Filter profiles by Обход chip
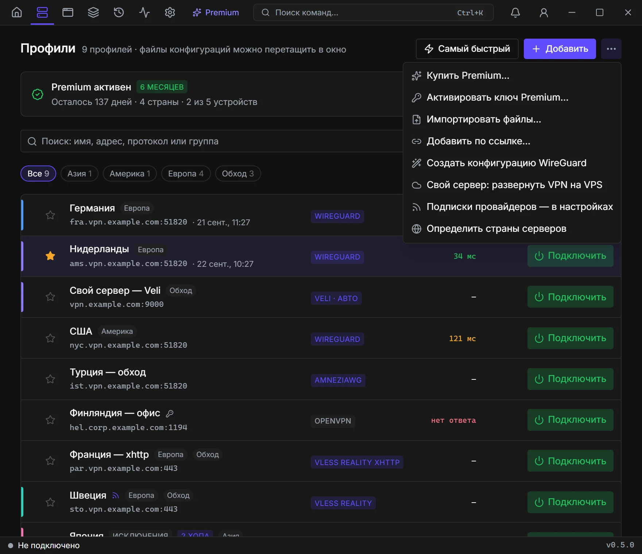The image size is (642, 554). pos(238,173)
